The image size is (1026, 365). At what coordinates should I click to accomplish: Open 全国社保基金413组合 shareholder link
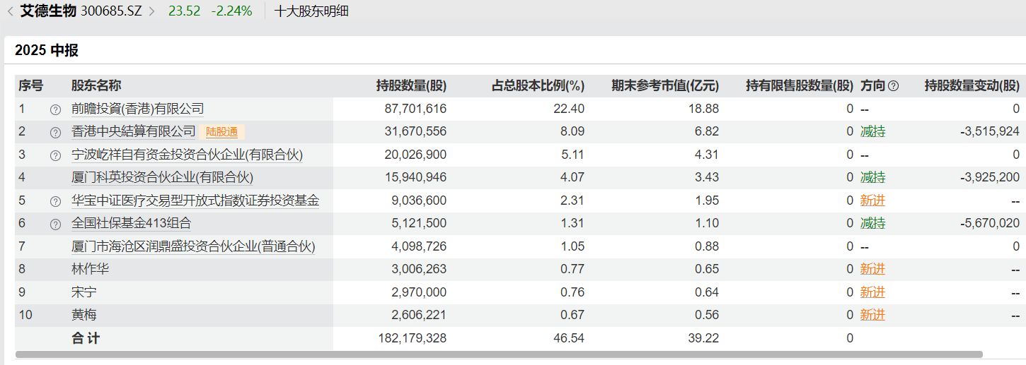(131, 224)
